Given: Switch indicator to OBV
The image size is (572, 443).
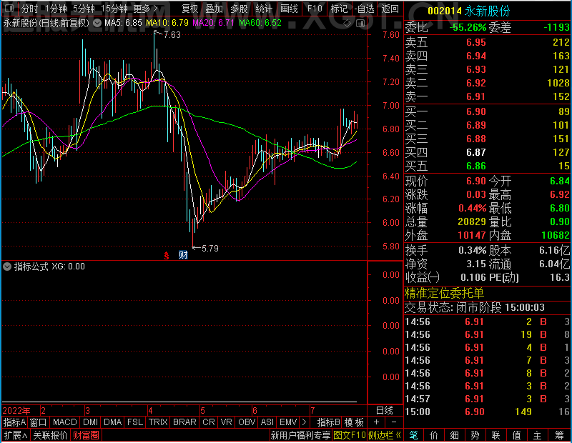Looking at the screenshot, I should click(246, 422).
